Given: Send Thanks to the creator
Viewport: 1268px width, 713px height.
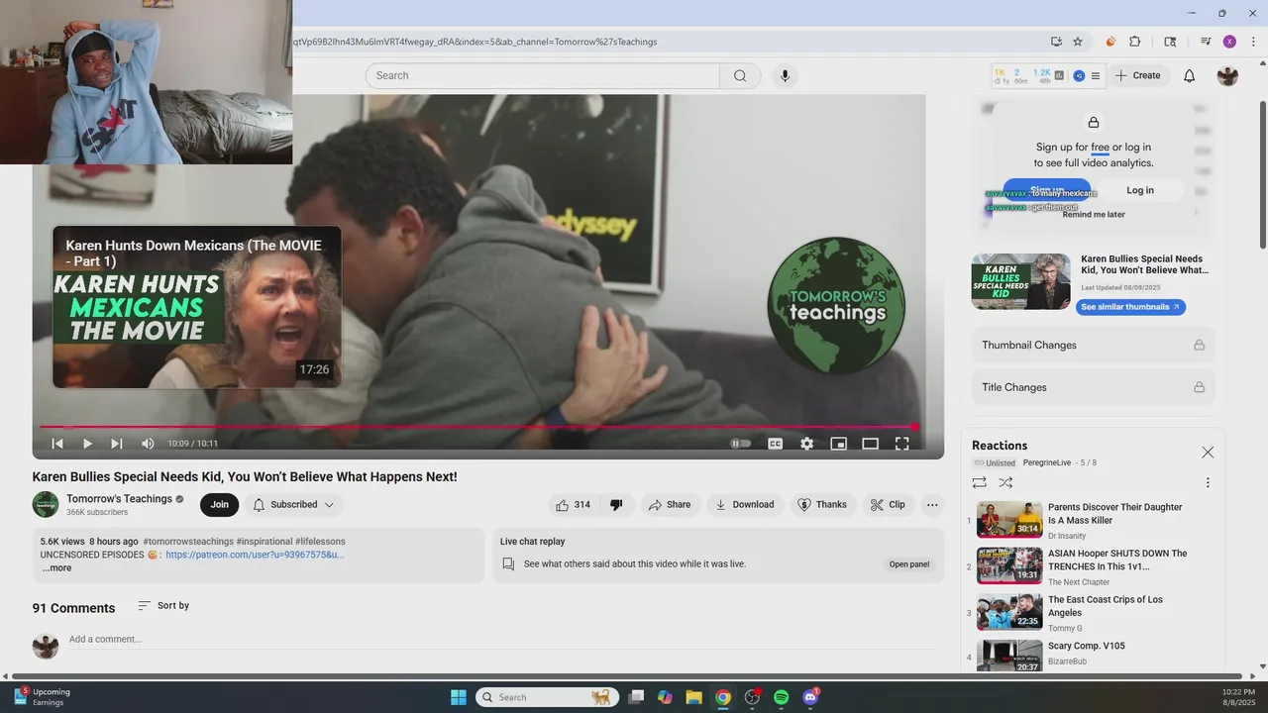Looking at the screenshot, I should tap(822, 505).
